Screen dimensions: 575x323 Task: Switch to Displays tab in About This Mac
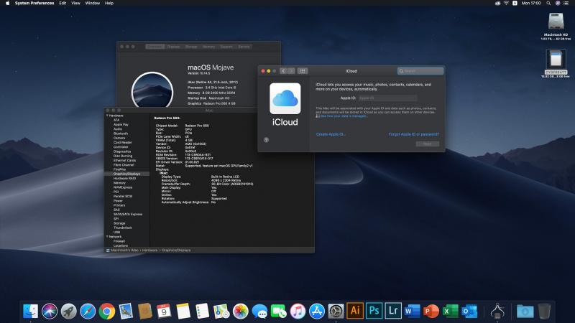(x=173, y=47)
